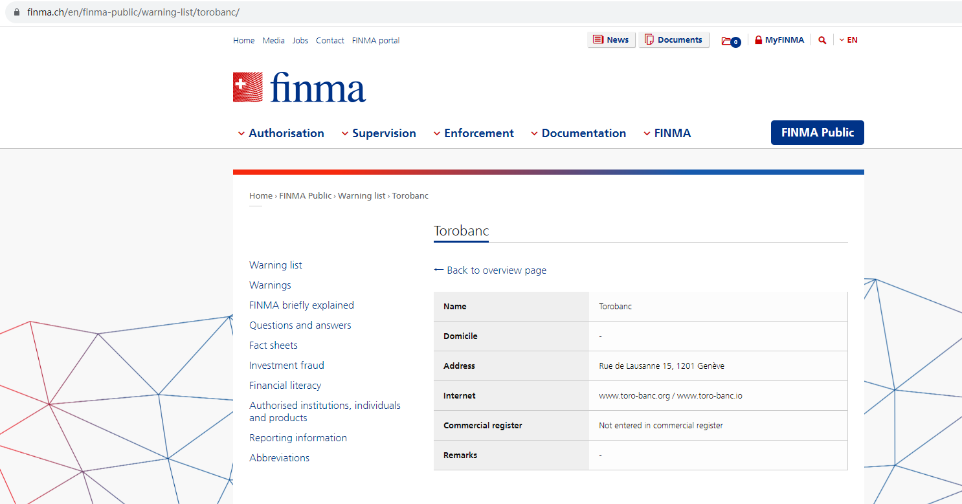The width and height of the screenshot is (962, 504).
Task: Open Warning list in the sidebar
Action: [x=276, y=265]
